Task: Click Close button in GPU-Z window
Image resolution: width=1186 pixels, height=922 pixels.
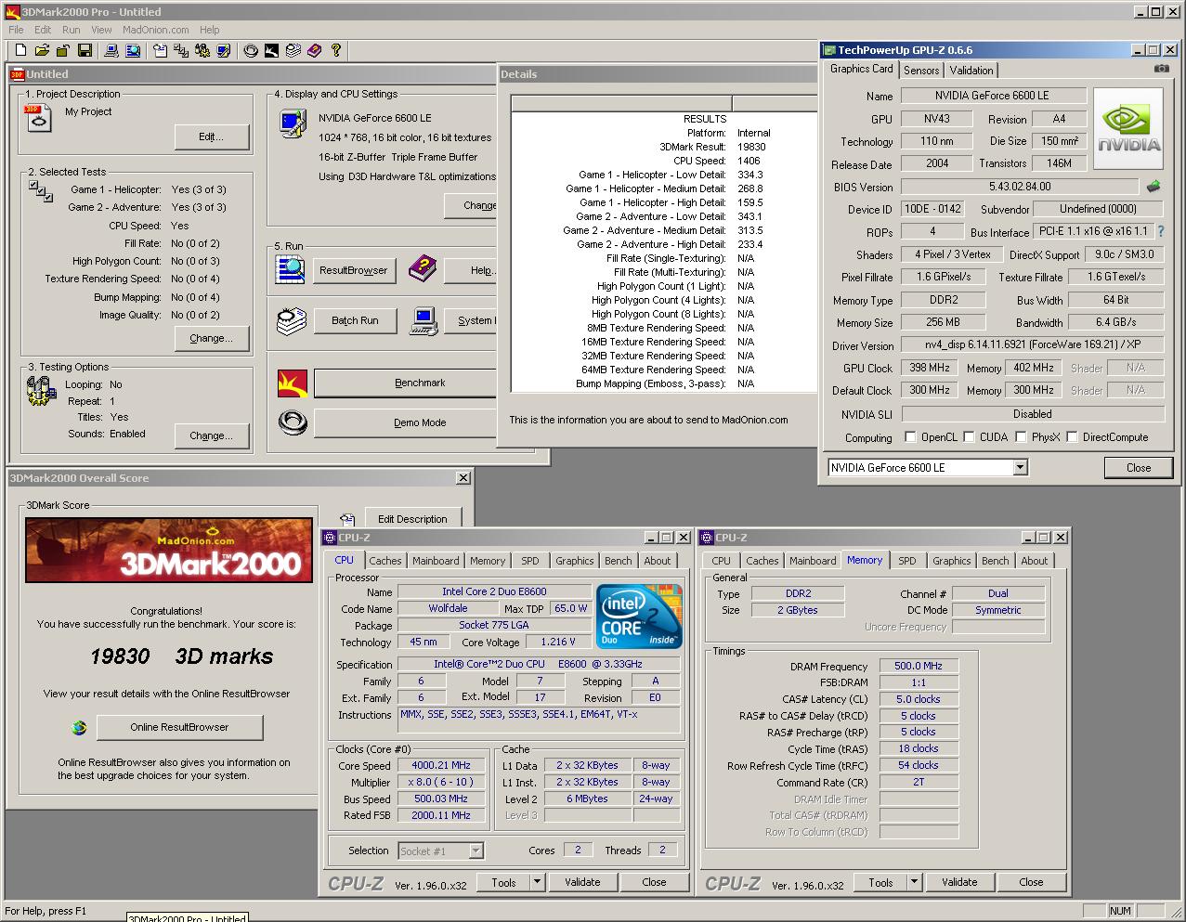Action: coord(1139,468)
